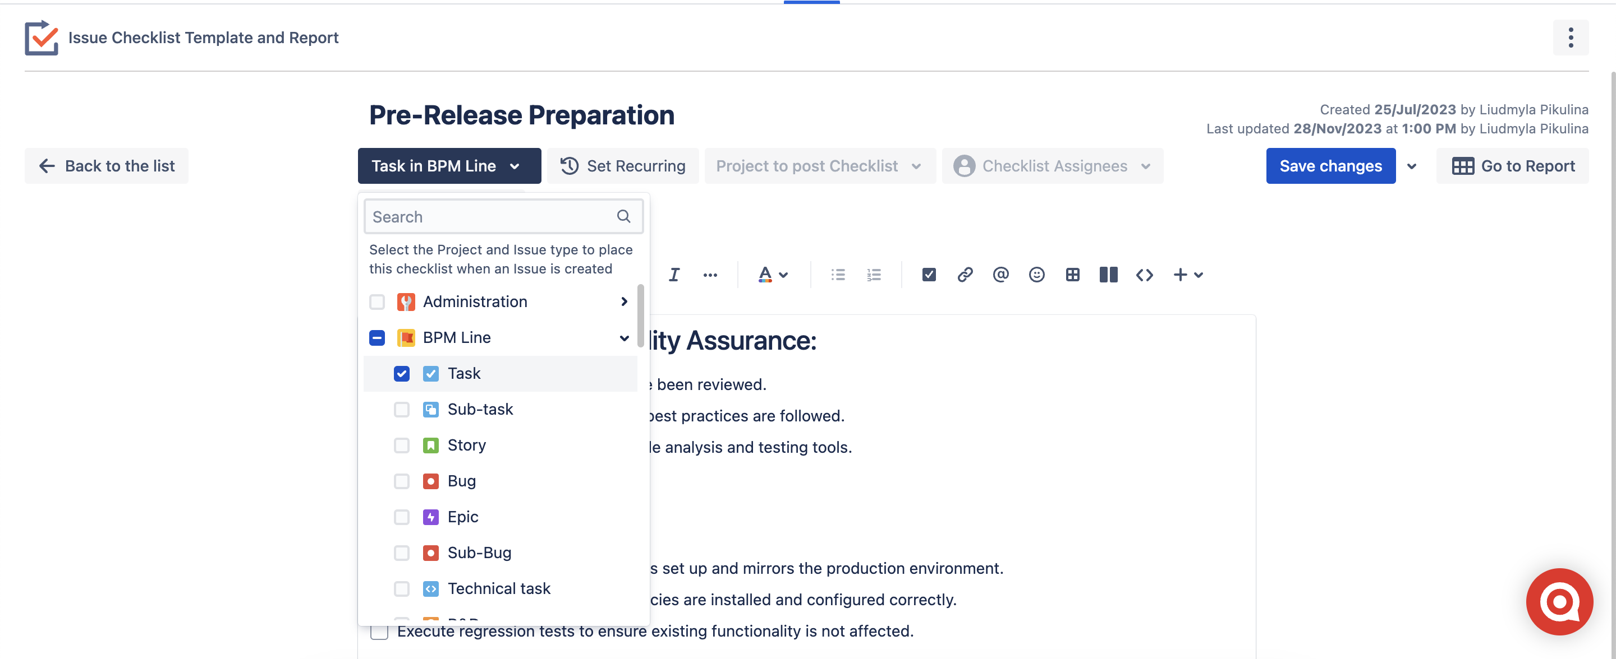Viewport: 1616px width, 659px height.
Task: Open the emoji picker icon
Action: point(1036,275)
